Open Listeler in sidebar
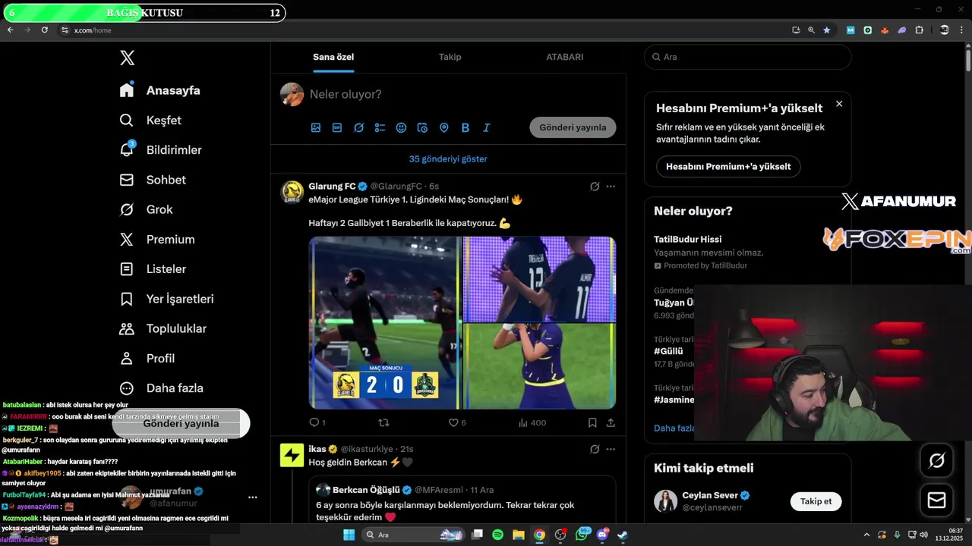This screenshot has width=972, height=546. [x=153, y=268]
